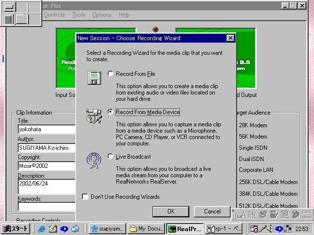Select the Record From Media Device option
Image resolution: width=314 pixels, height=235 pixels.
(x=110, y=112)
